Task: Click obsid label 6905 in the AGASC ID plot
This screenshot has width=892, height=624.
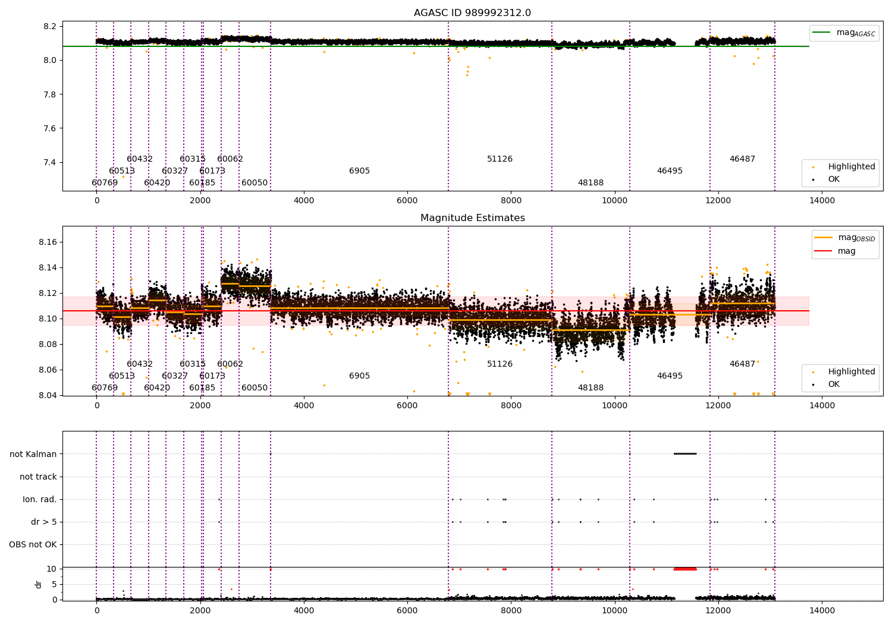Action: coord(359,171)
